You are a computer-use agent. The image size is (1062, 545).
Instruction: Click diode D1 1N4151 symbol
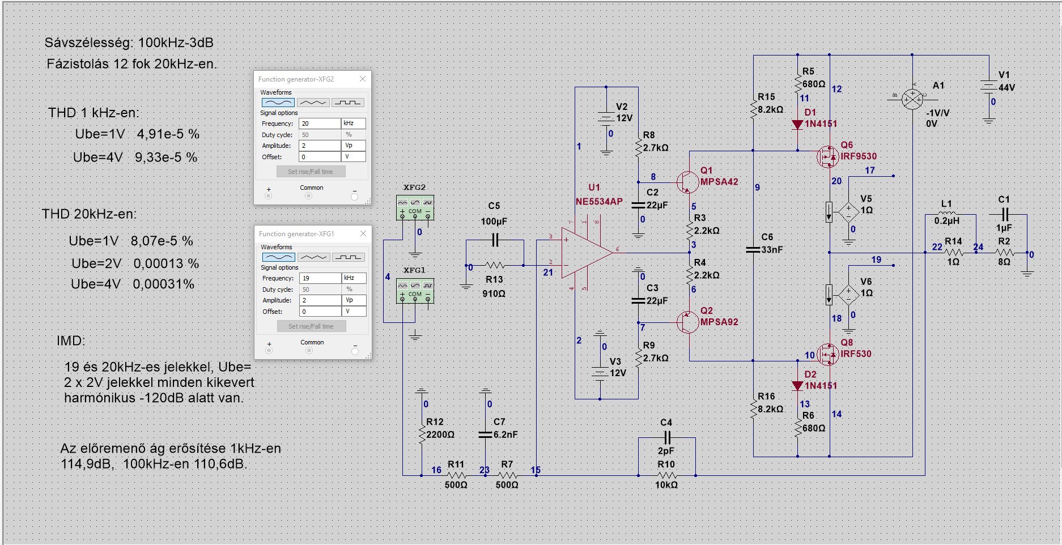[x=797, y=125]
